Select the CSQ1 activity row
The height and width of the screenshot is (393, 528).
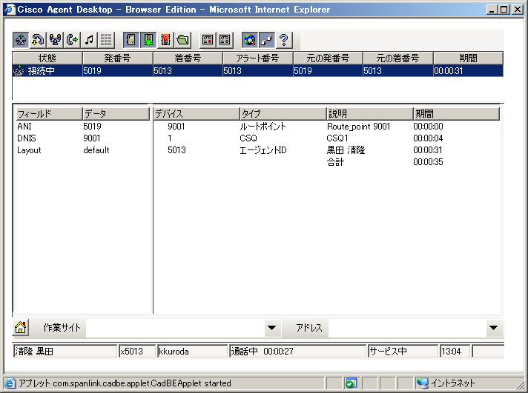click(326, 138)
